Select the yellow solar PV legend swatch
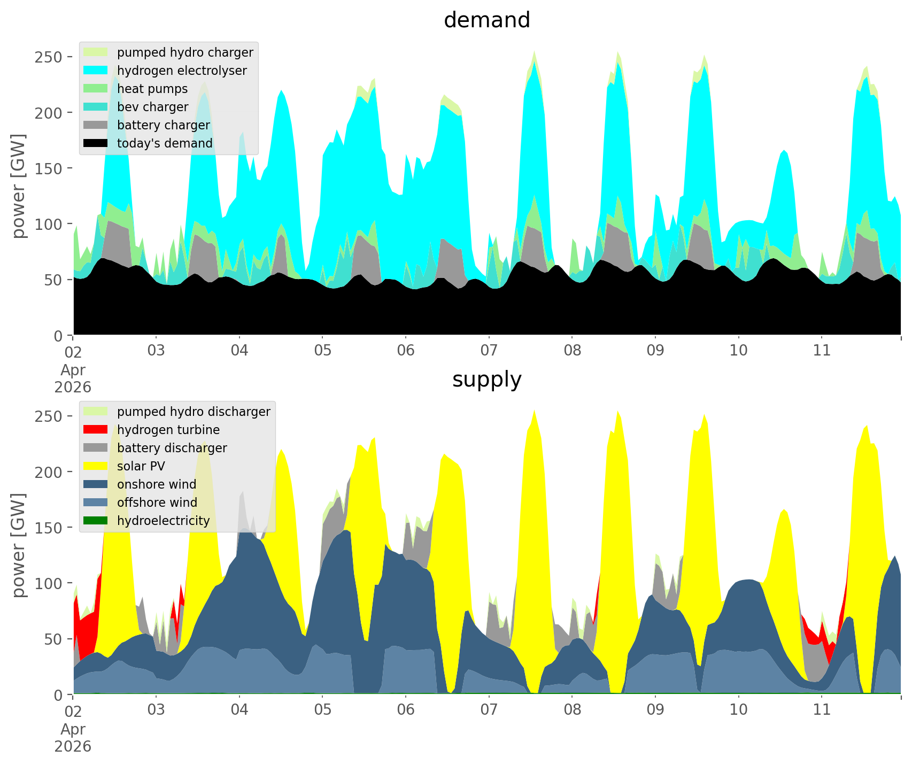The height and width of the screenshot is (765, 912). point(96,466)
